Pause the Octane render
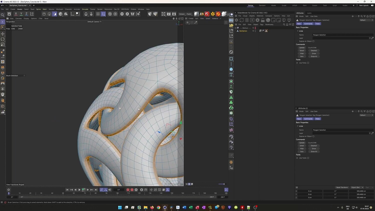 click(x=247, y=20)
